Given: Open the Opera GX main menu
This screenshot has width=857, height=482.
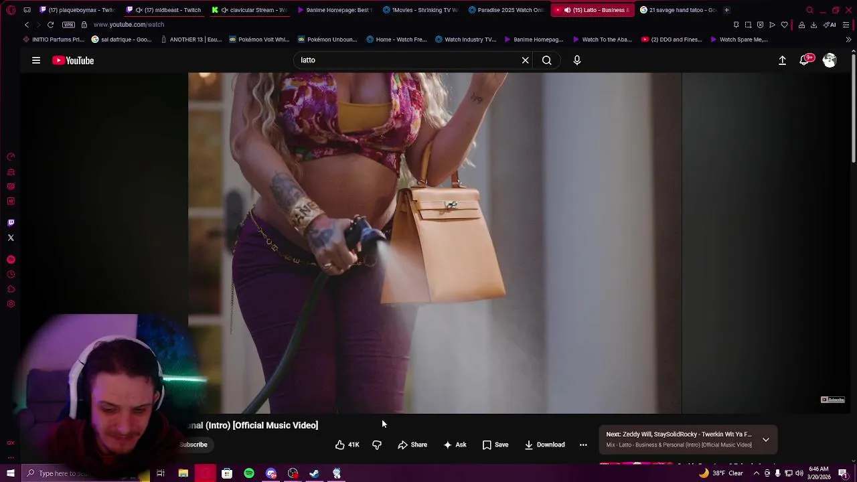Looking at the screenshot, I should tap(11, 10).
